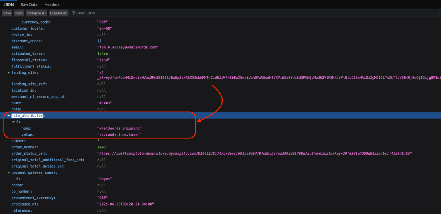Collapse item 0 under note_attributes

(x=14, y=122)
